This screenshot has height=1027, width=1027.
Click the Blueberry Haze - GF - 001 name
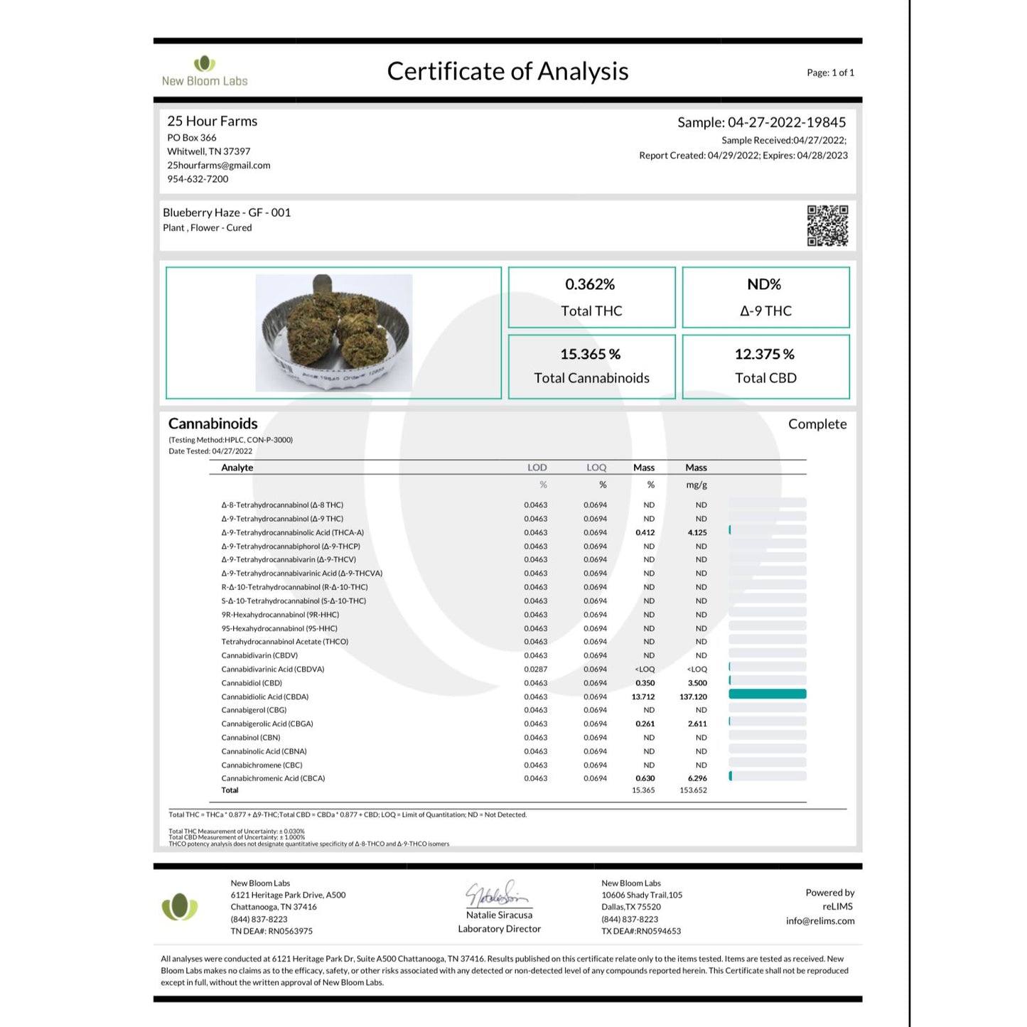click(227, 213)
